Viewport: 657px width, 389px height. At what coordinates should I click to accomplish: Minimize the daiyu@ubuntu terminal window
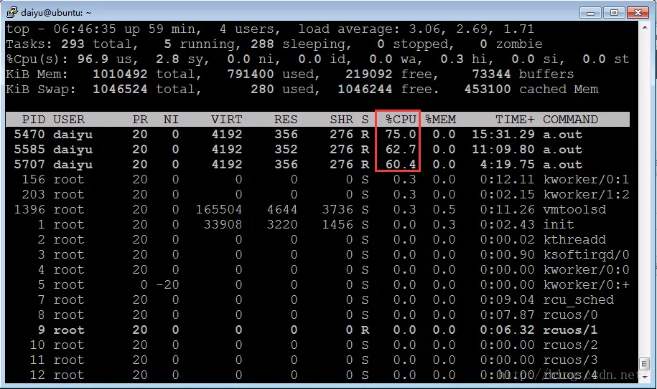[590, 12]
